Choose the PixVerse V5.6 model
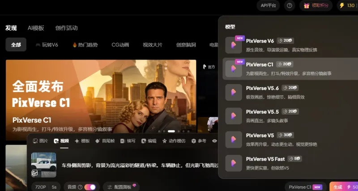Viewport: 358px width, 191px height. [x=290, y=92]
